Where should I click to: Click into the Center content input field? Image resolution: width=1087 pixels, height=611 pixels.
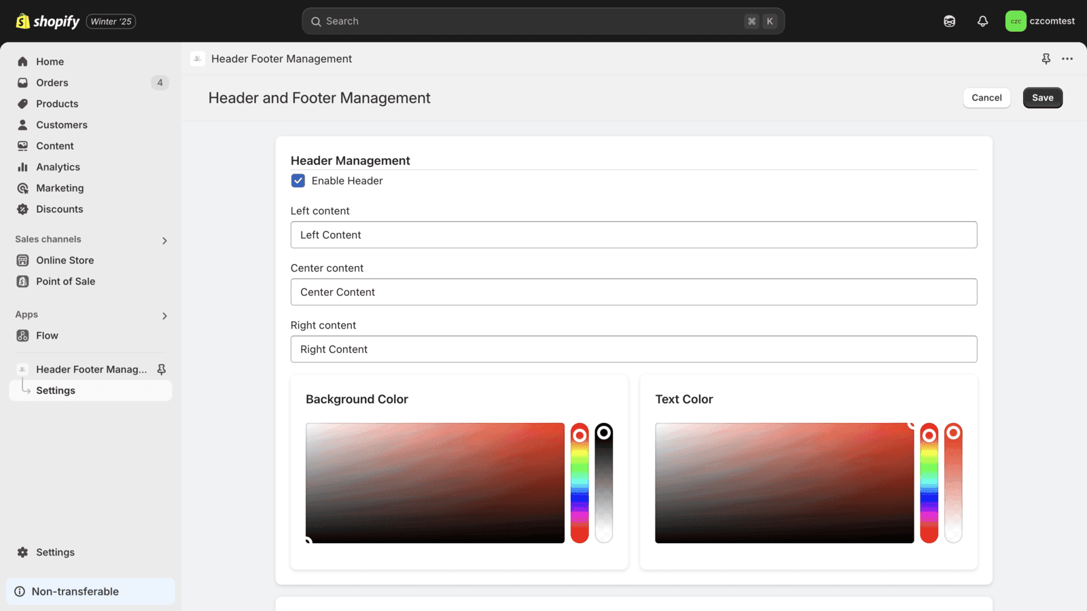pos(633,292)
